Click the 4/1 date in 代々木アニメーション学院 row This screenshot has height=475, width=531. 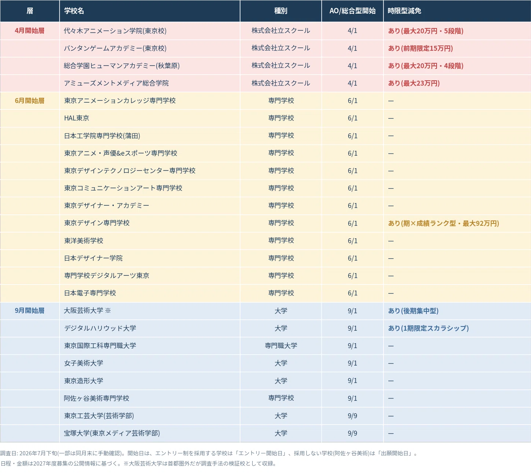pyautogui.click(x=352, y=31)
